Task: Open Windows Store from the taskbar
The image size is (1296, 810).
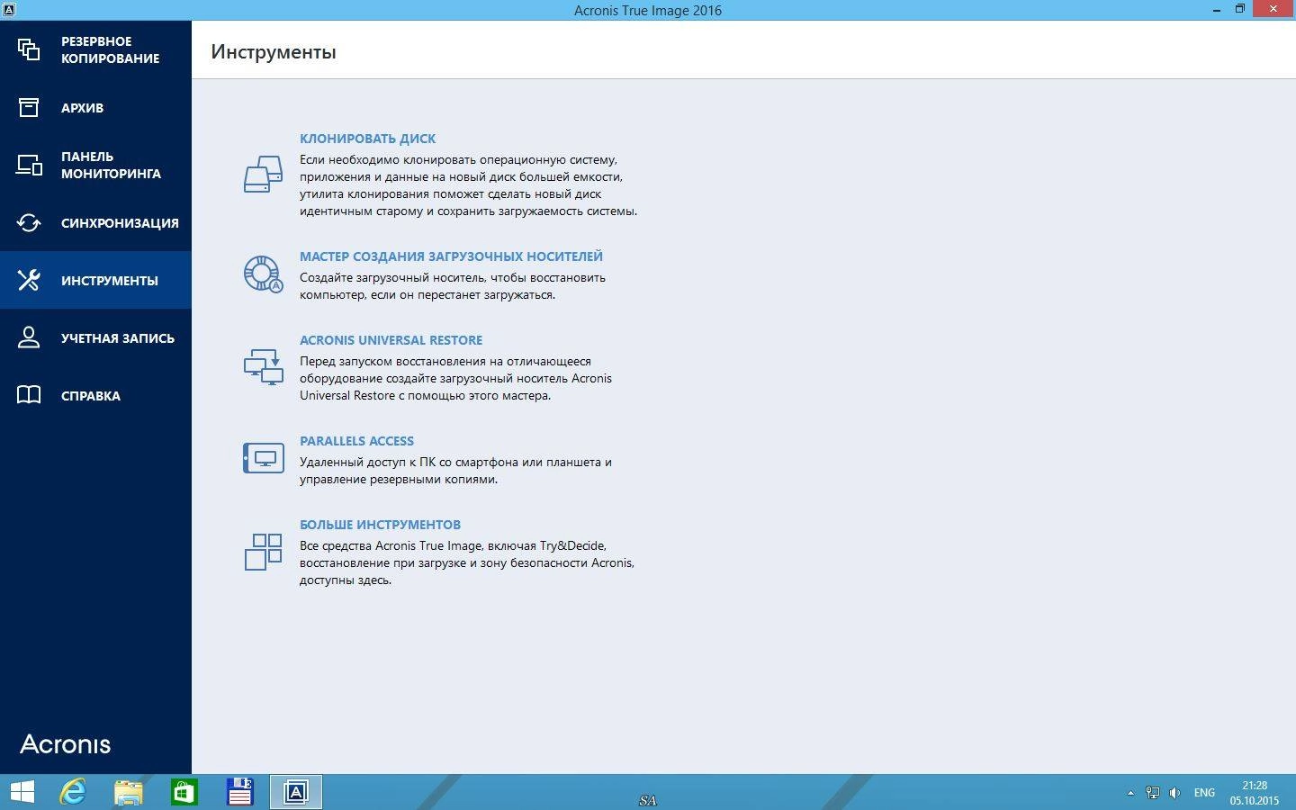Action: tap(184, 792)
